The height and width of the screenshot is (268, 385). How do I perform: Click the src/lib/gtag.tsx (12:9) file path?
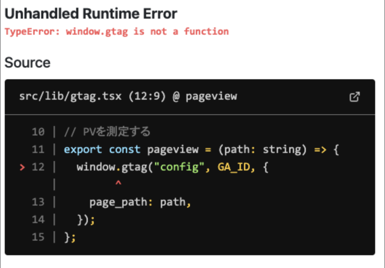93,96
